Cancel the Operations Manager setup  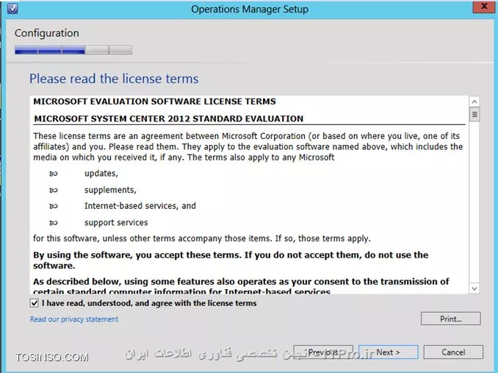[453, 352]
